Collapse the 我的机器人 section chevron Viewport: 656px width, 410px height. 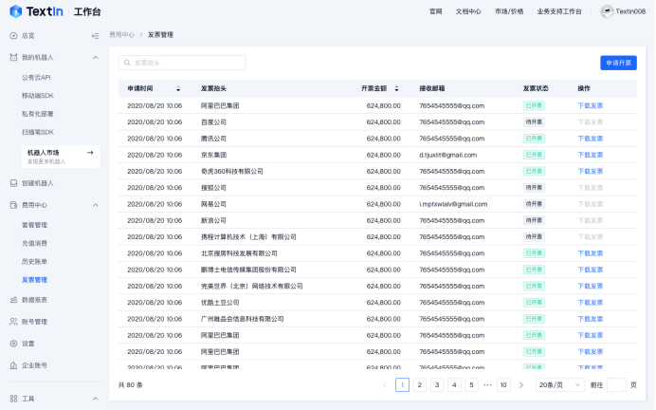click(96, 57)
